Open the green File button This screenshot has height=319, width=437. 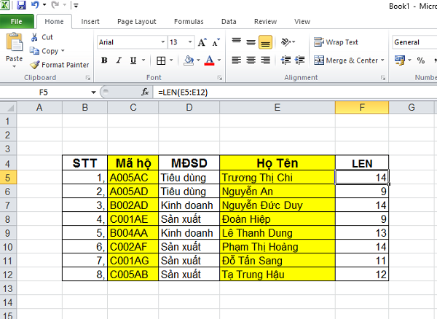click(x=16, y=22)
